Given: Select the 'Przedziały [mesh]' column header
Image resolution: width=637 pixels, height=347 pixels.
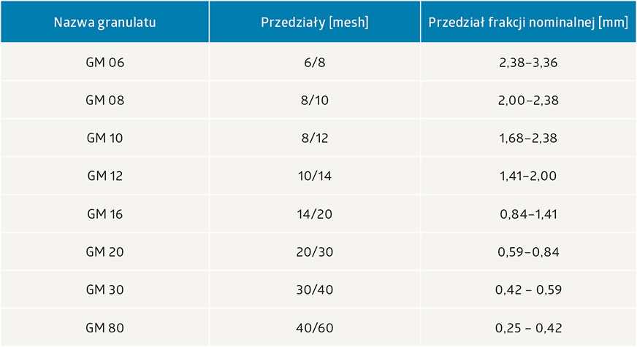Looking at the screenshot, I should [314, 22].
